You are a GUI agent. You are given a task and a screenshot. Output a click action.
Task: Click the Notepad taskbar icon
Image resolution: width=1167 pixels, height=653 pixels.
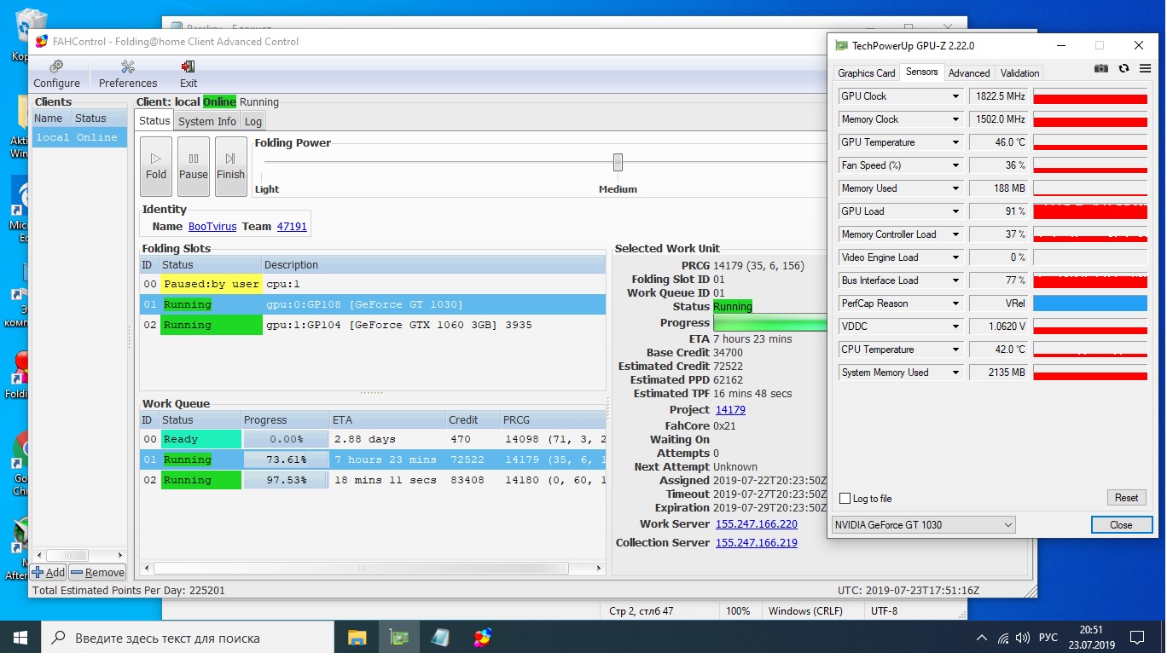point(440,637)
